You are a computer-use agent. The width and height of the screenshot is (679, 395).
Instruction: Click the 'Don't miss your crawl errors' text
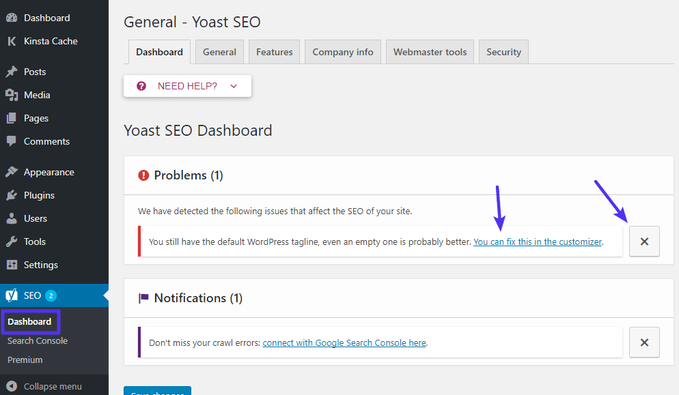[x=204, y=342]
